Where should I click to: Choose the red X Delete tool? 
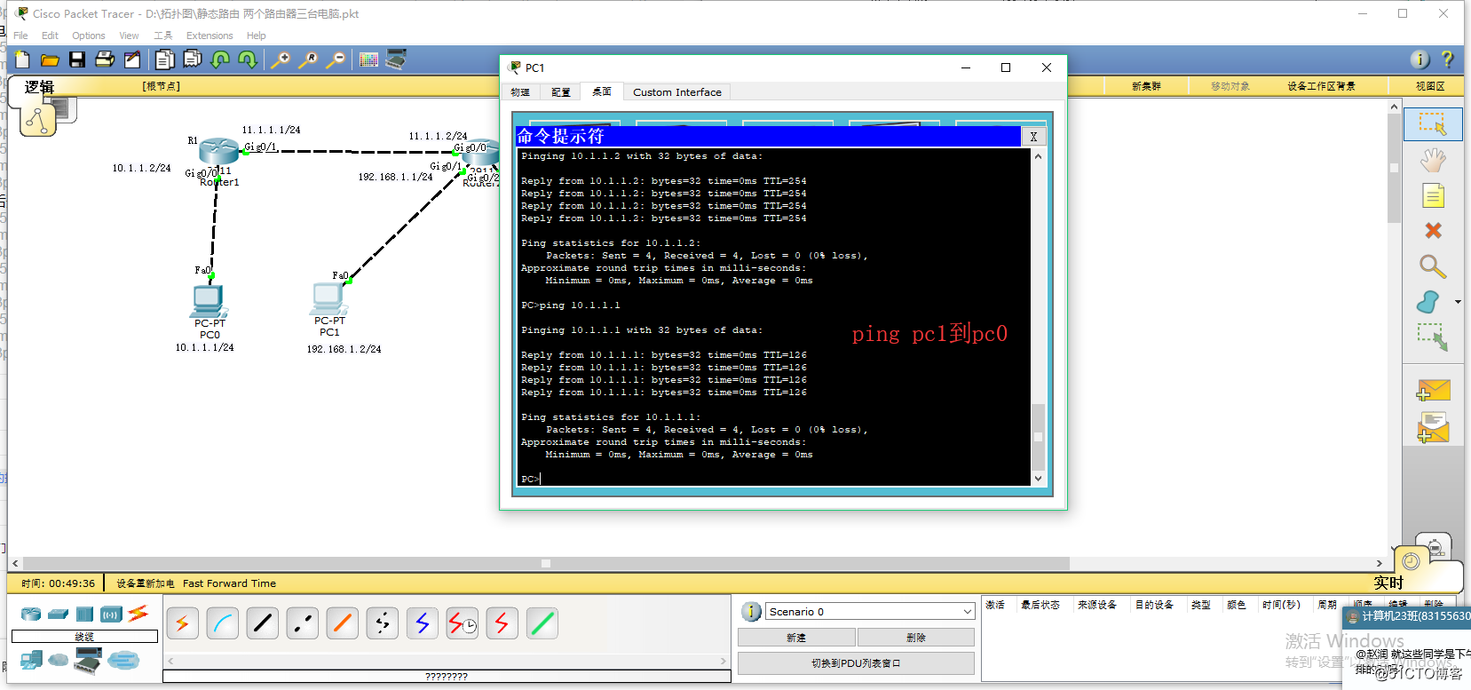1433,231
